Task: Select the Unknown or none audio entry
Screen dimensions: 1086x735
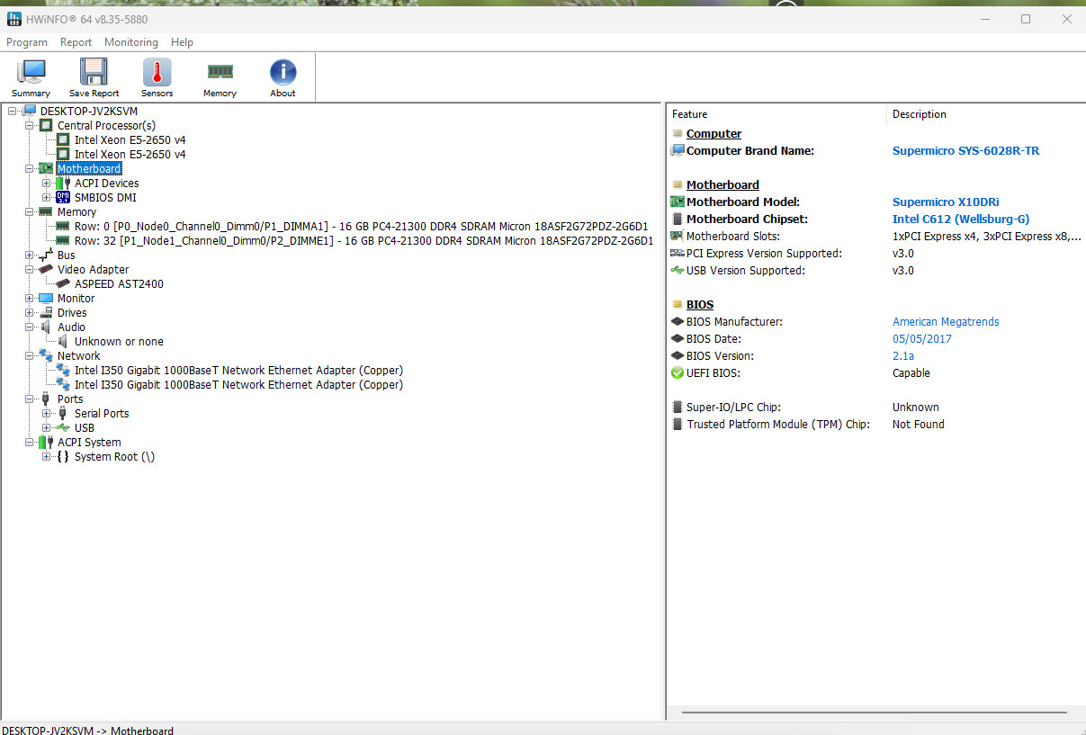Action: [119, 342]
